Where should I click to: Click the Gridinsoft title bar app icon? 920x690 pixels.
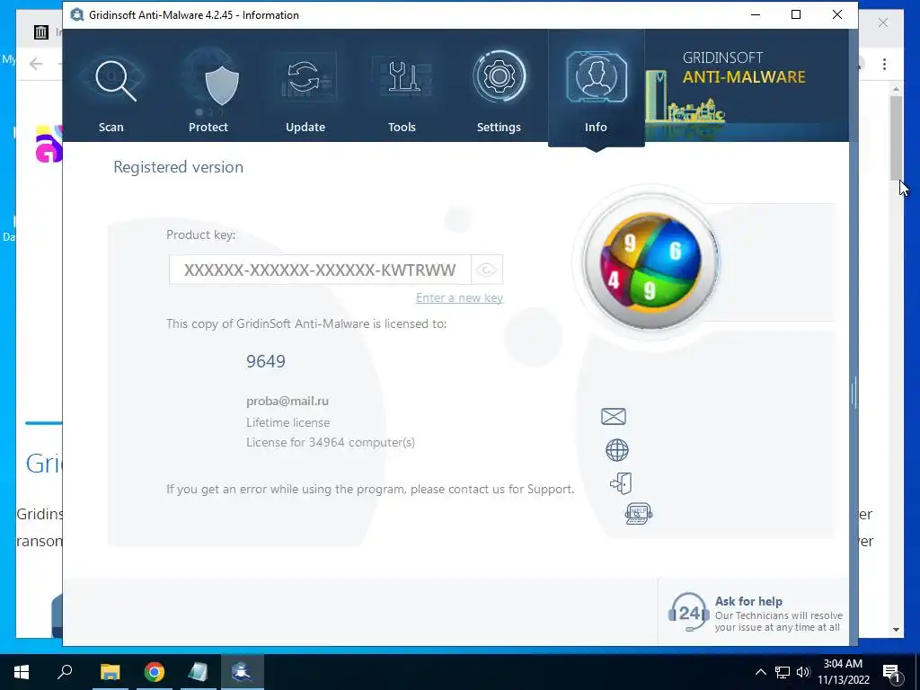coord(77,14)
